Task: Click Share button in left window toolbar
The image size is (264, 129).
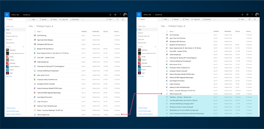Action: point(54,19)
